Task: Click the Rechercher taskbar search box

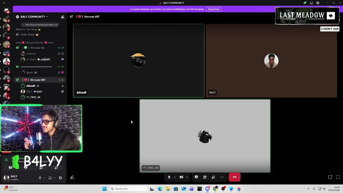Action: [129, 189]
